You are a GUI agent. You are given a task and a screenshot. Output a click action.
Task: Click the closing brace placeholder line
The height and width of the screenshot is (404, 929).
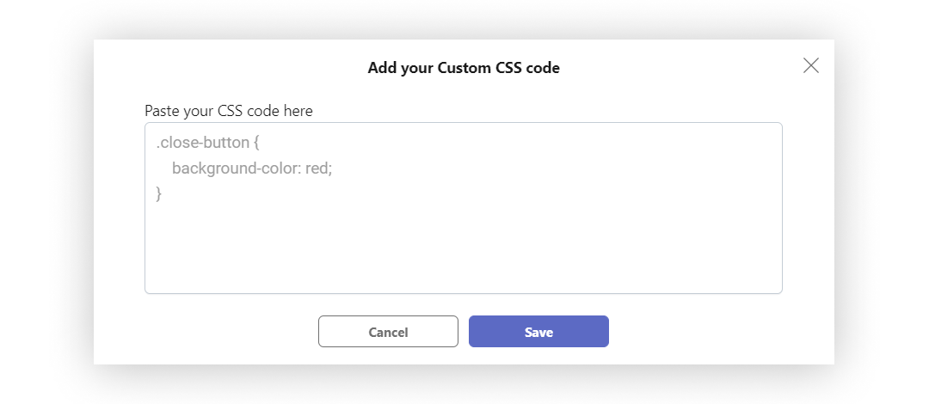pyautogui.click(x=159, y=193)
